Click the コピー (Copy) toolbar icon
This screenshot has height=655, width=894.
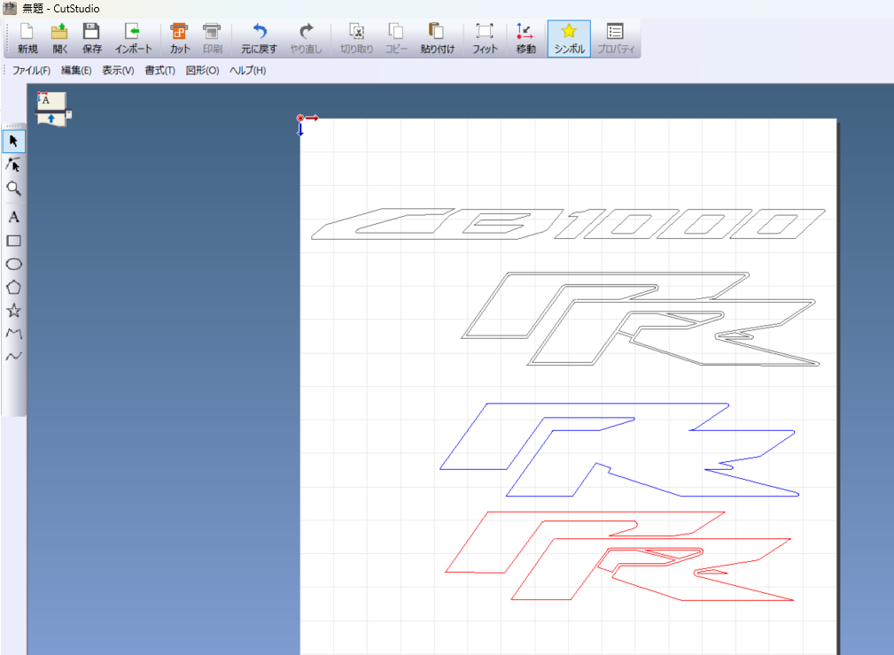click(396, 39)
